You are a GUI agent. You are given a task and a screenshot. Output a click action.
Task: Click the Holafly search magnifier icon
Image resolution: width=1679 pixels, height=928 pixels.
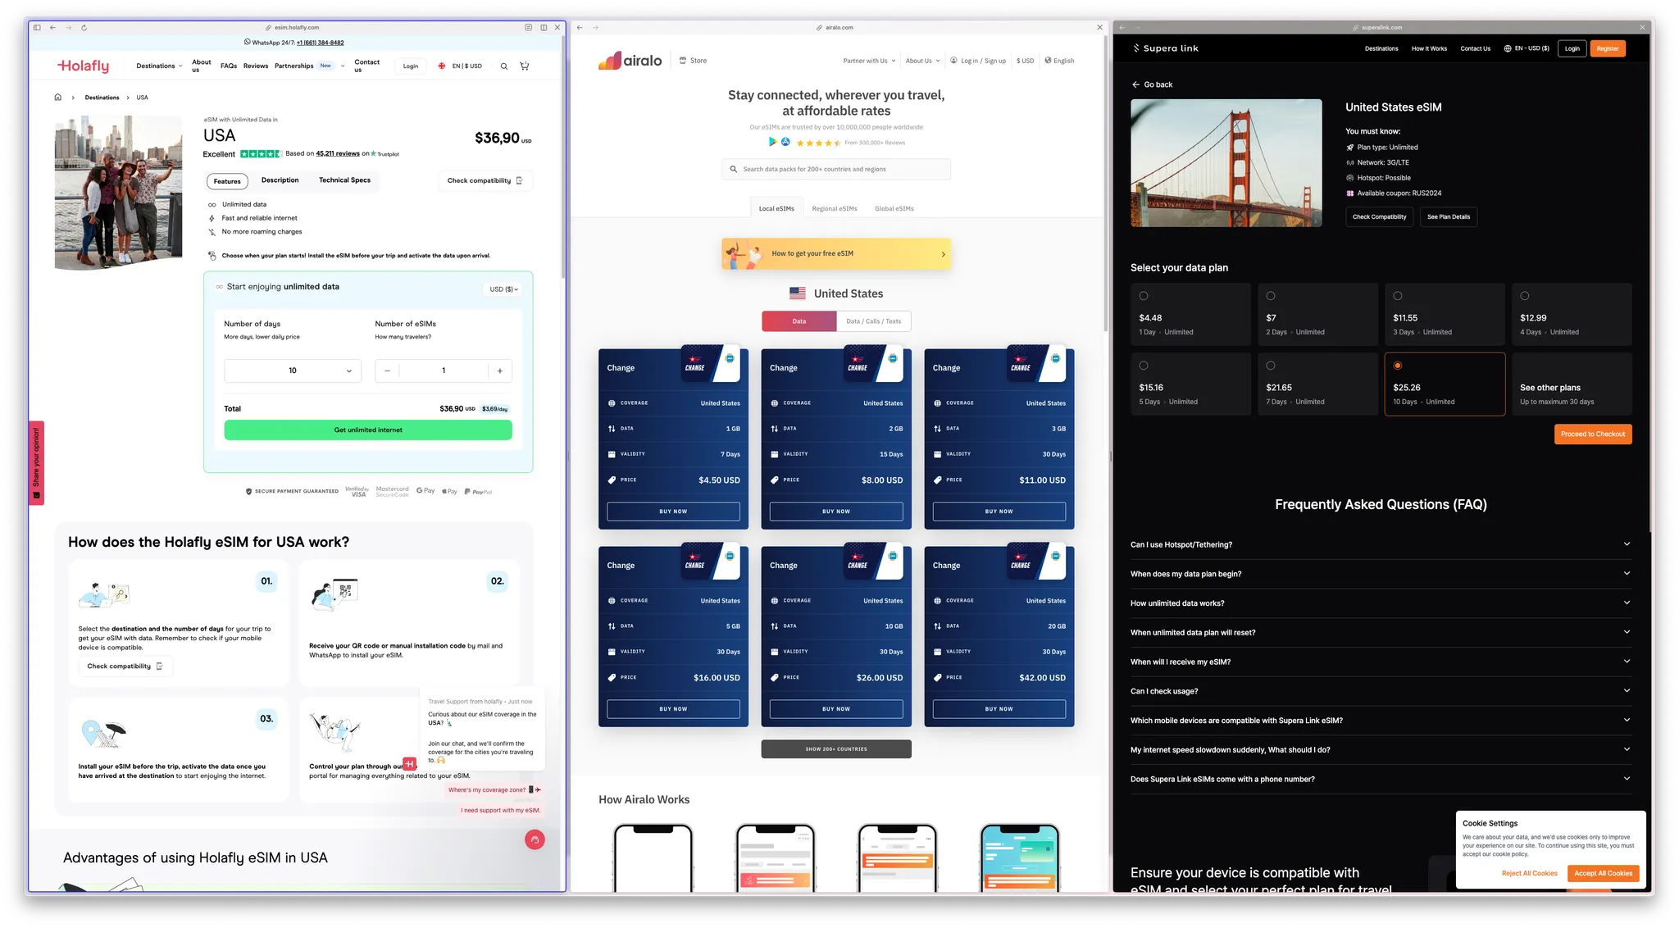click(503, 66)
